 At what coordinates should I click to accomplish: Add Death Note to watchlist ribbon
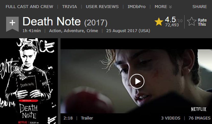tap(12, 24)
